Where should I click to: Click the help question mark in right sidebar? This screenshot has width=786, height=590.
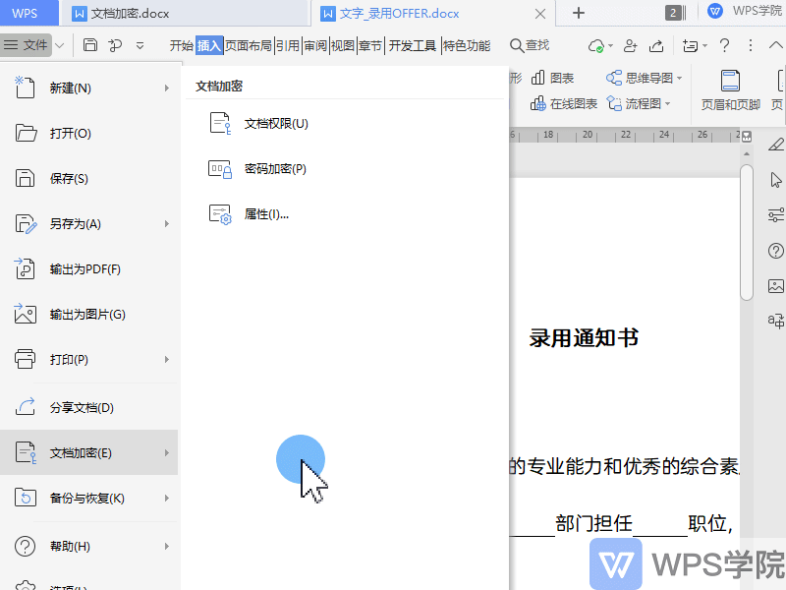pyautogui.click(x=776, y=251)
